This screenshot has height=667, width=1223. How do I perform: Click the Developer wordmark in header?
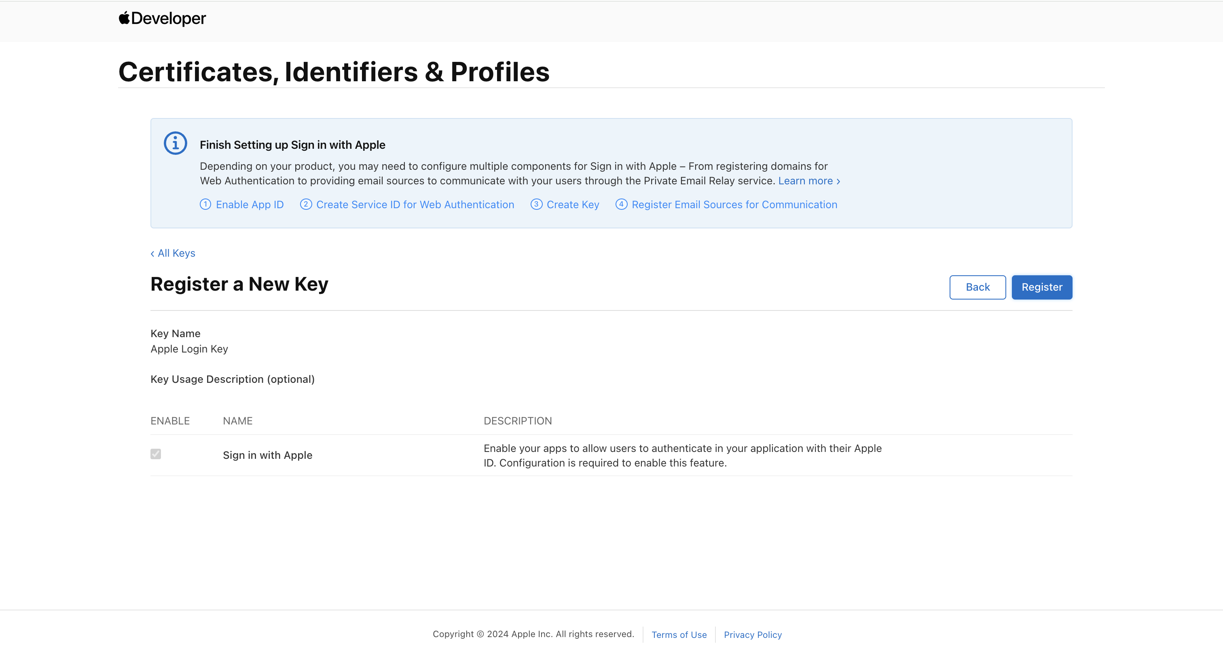169,18
